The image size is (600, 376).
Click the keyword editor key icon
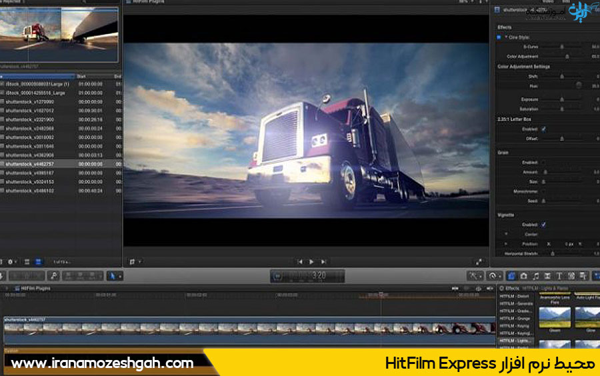coord(54,276)
